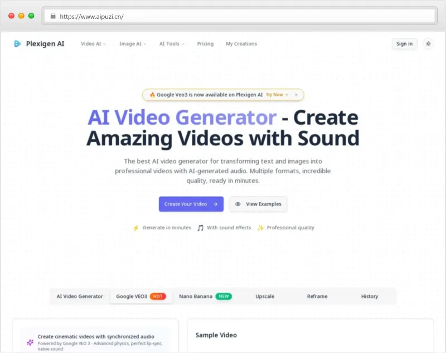This screenshot has width=446, height=353.
Task: Click the Sign in button
Action: [404, 44]
